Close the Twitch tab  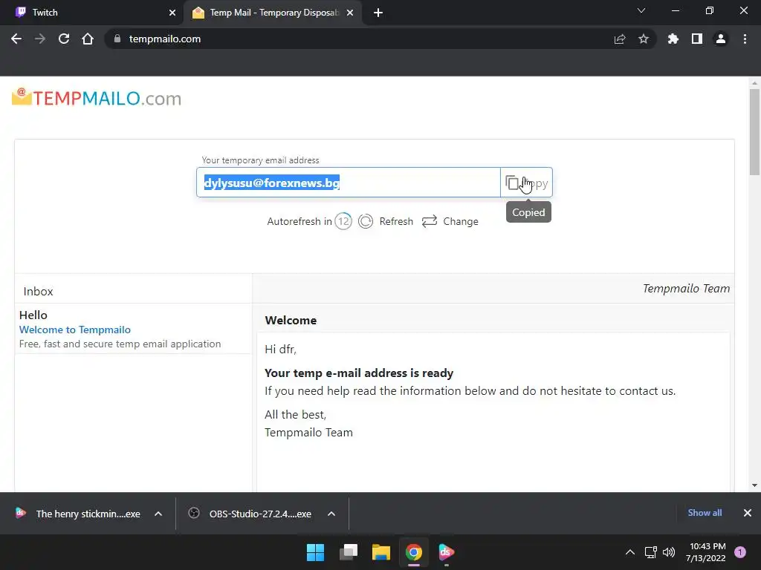[x=172, y=13]
